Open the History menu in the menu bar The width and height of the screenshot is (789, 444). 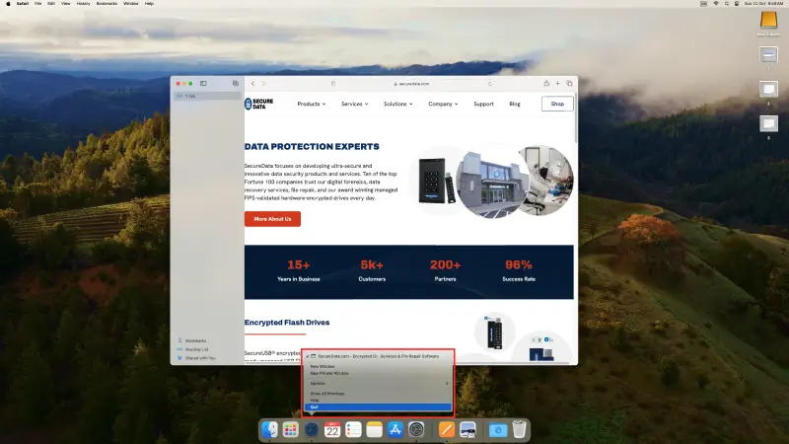pyautogui.click(x=83, y=4)
